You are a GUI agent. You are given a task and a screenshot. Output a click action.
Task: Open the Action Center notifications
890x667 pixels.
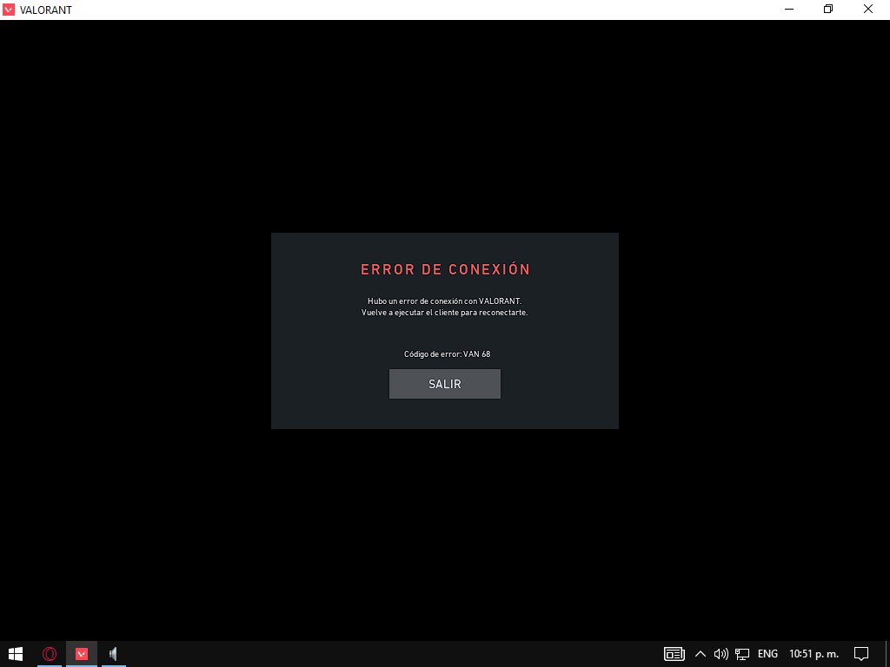(x=861, y=654)
